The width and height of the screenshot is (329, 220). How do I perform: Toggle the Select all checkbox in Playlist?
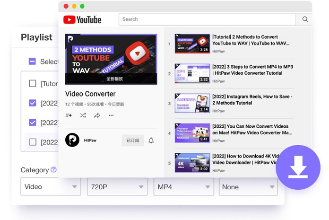click(x=32, y=62)
